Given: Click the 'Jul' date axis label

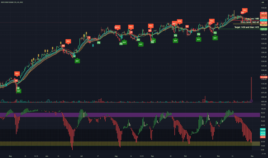Looking at the screenshot, I should tap(81, 156).
